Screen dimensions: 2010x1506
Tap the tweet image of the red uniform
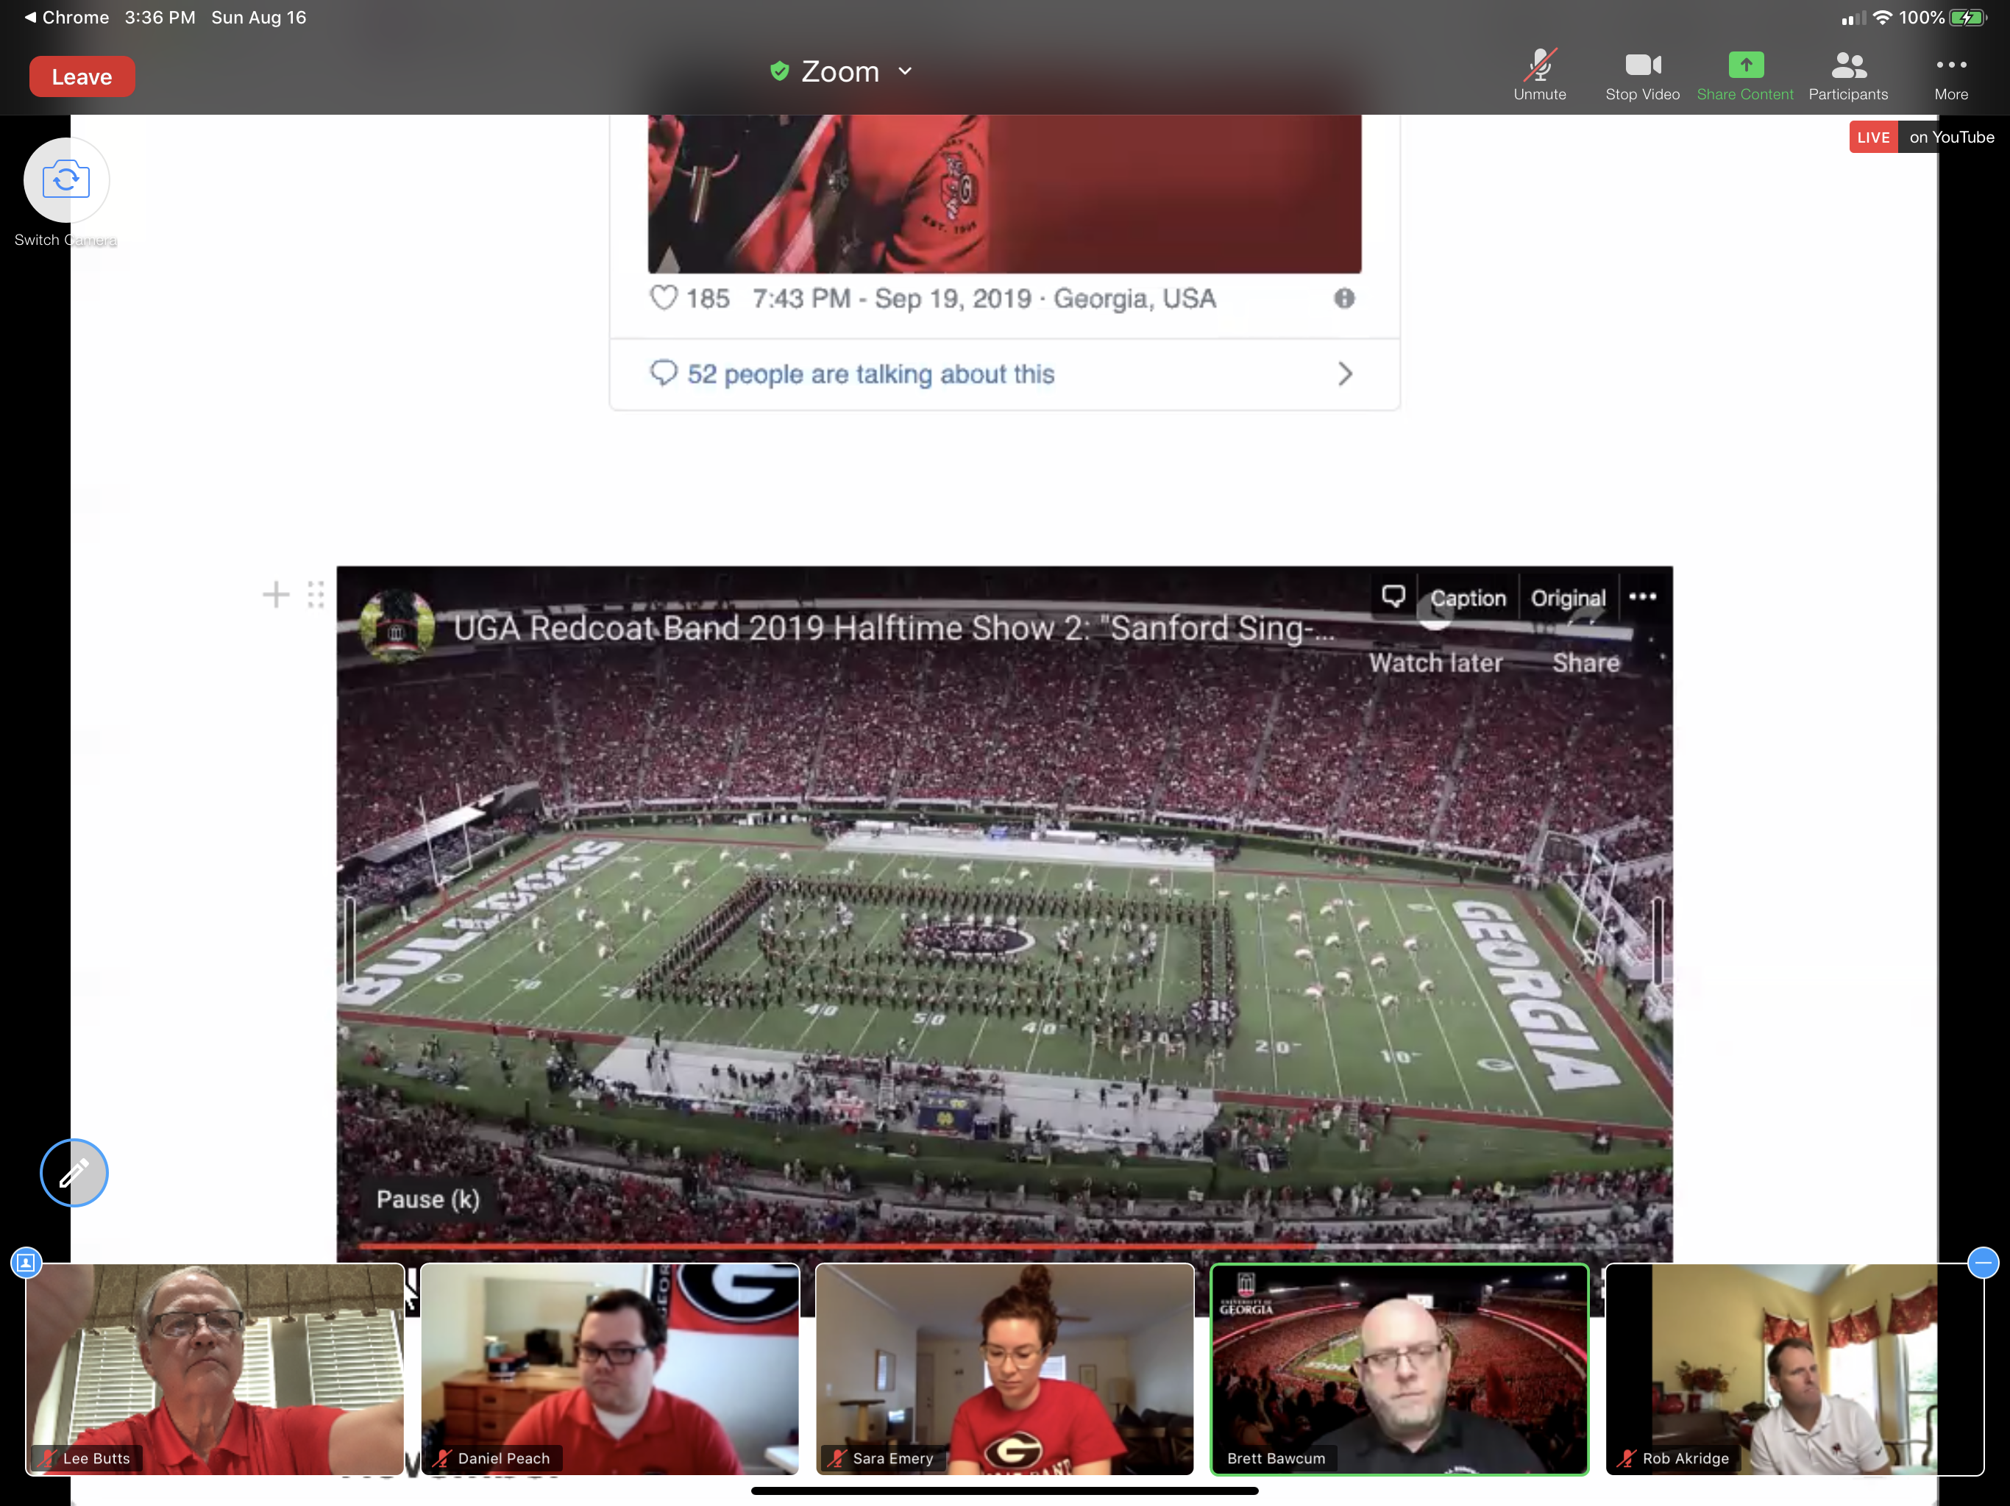[x=1004, y=193]
